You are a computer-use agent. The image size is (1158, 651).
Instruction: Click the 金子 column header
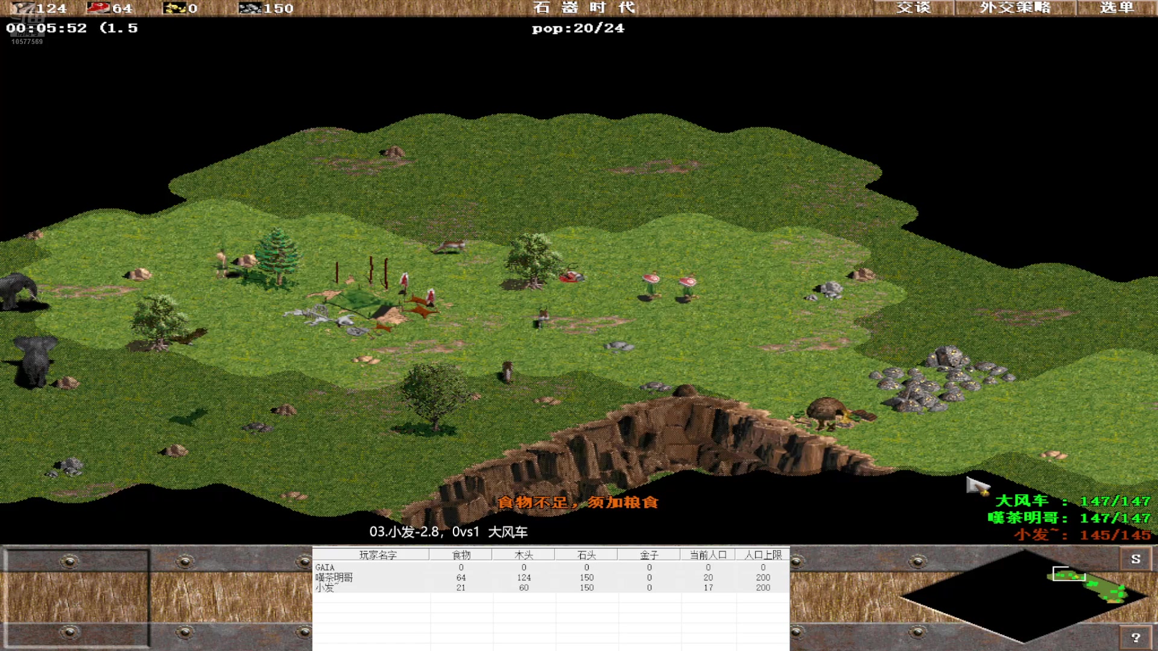(649, 555)
